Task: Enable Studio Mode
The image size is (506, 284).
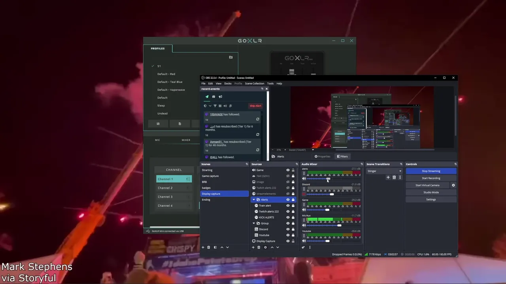Action: (x=431, y=192)
